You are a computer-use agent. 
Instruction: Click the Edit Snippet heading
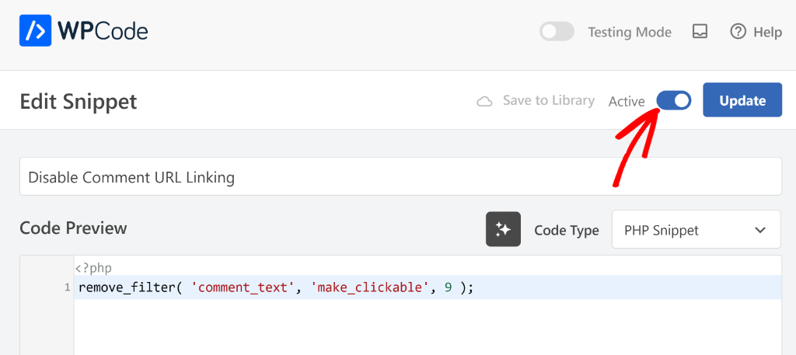[79, 102]
